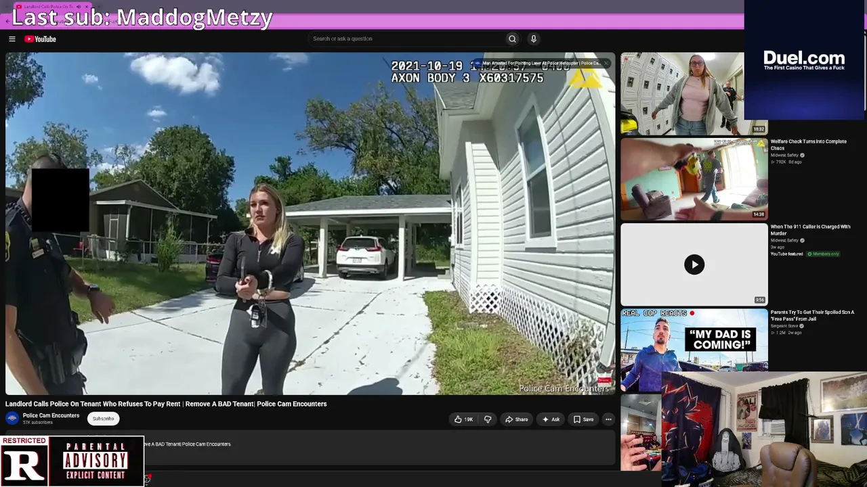Open the 14:38 Welfare Check thumbnail
This screenshot has width=867, height=487.
pyautogui.click(x=694, y=179)
